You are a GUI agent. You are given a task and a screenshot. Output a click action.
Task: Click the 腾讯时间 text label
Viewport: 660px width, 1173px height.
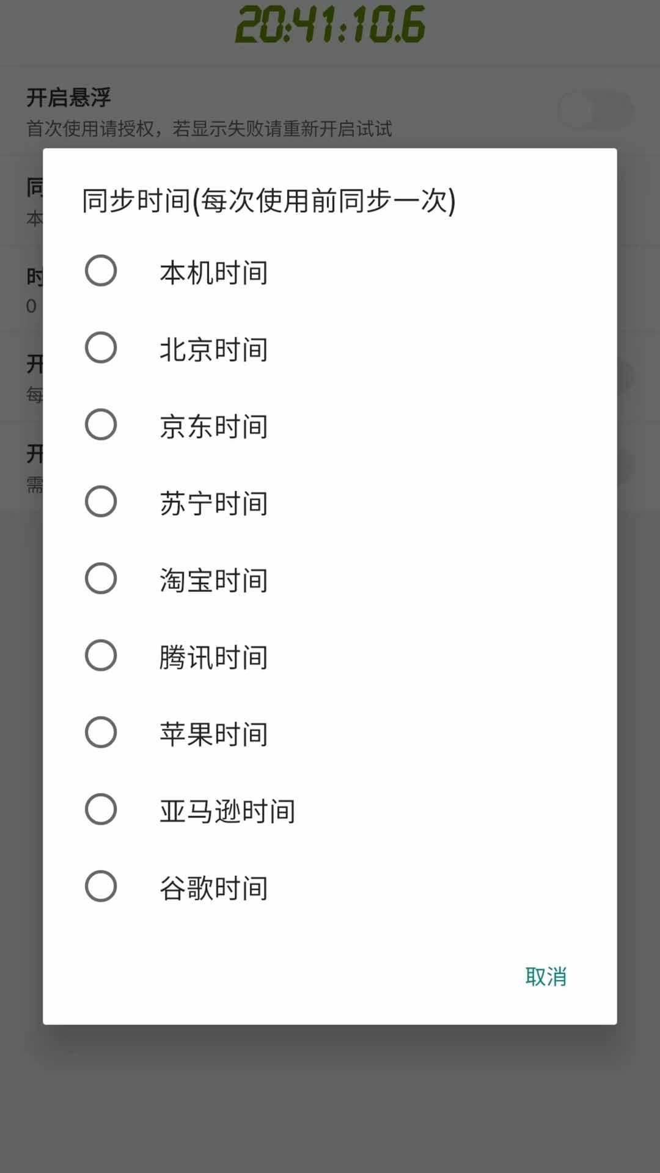pyautogui.click(x=214, y=657)
